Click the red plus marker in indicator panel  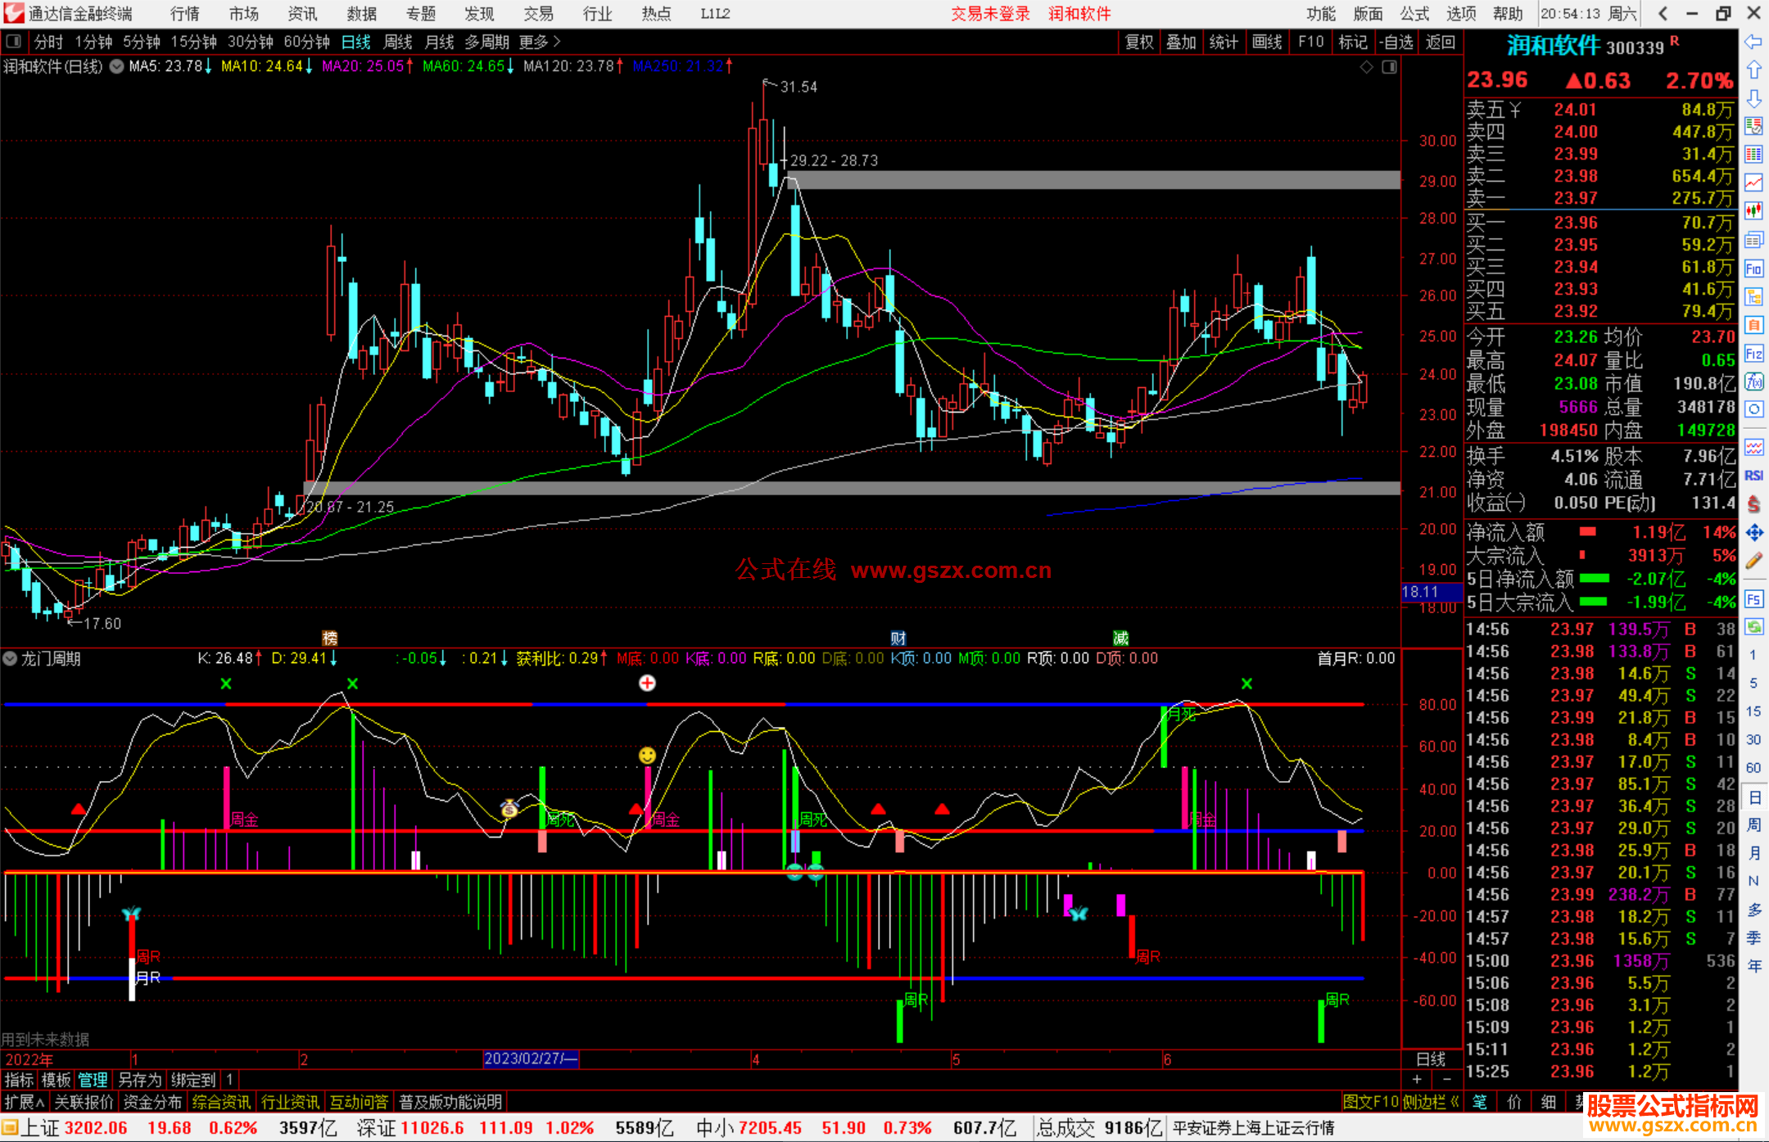point(647,683)
